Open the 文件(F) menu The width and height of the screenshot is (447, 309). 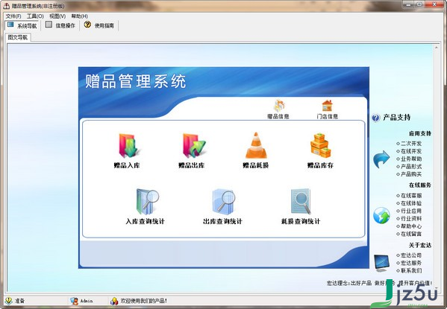[x=13, y=16]
